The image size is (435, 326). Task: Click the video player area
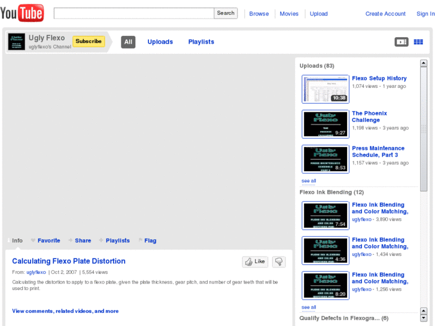(149, 144)
